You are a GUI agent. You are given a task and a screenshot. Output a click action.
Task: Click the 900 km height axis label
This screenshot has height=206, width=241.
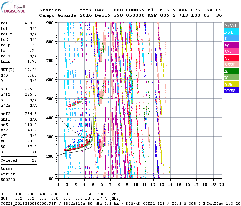[x=50, y=23]
